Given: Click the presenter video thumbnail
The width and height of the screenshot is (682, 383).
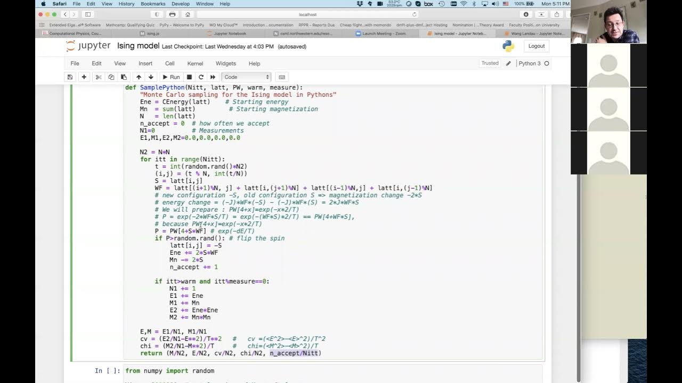Looking at the screenshot, I should (x=608, y=22).
